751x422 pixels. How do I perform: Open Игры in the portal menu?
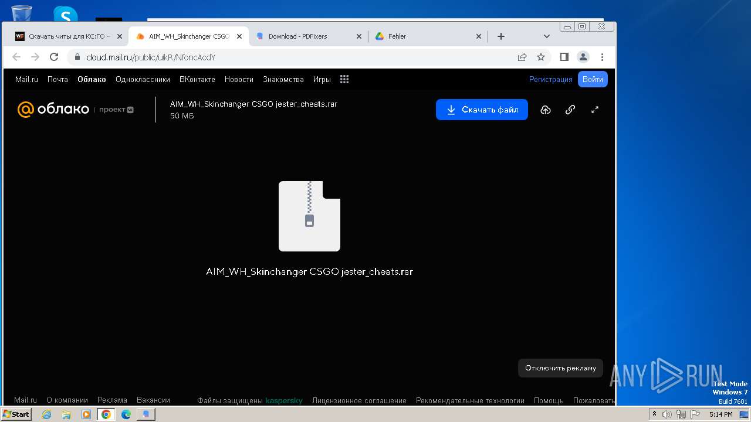tap(322, 79)
